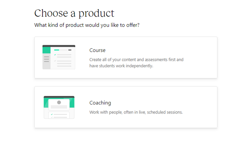Screen dimensions: 240x145
Task: Click Course description about content and assessments
Action: tap(136, 63)
